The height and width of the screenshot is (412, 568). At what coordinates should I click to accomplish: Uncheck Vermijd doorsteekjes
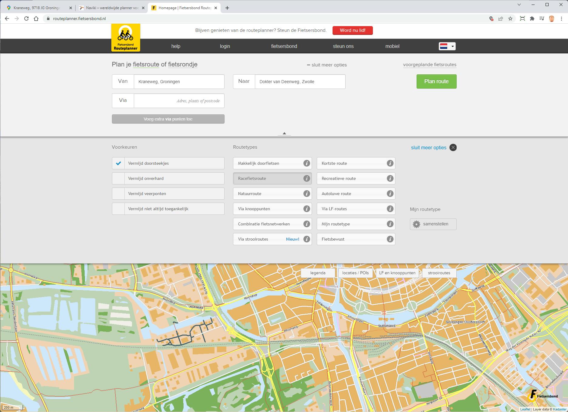click(118, 163)
